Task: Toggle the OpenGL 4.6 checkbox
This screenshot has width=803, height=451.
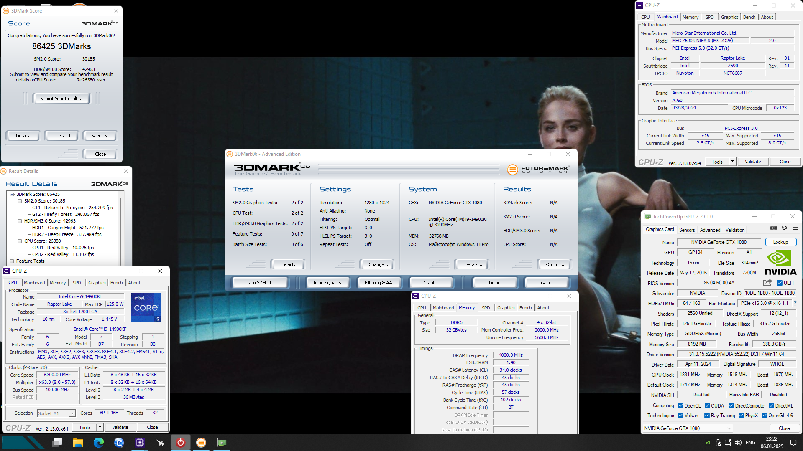Action: click(x=765, y=416)
